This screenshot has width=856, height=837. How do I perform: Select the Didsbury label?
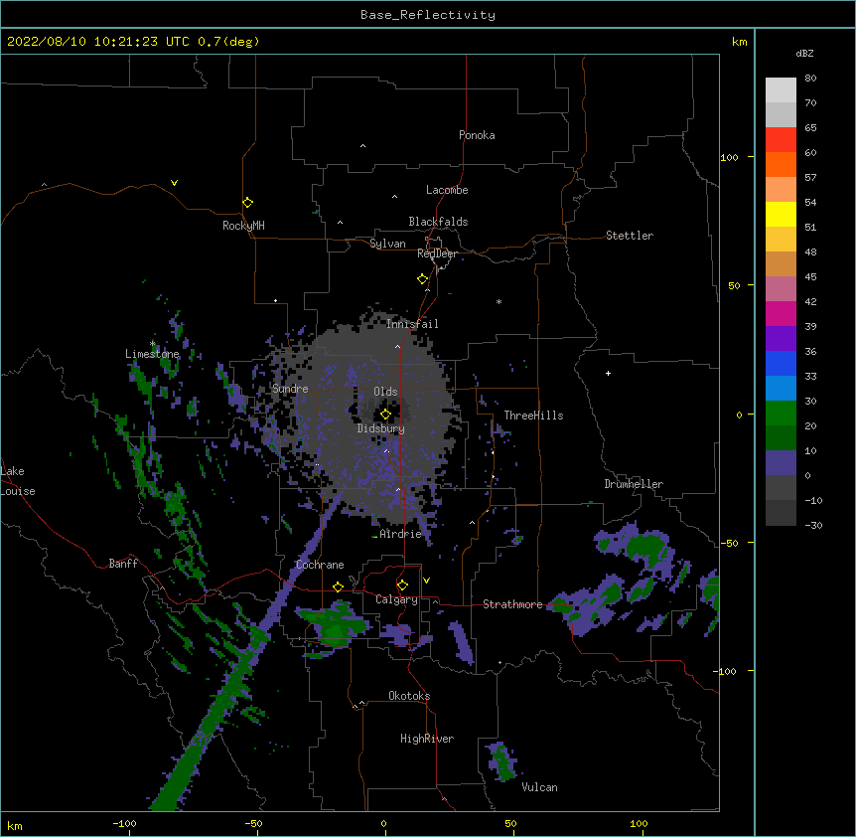(x=381, y=428)
